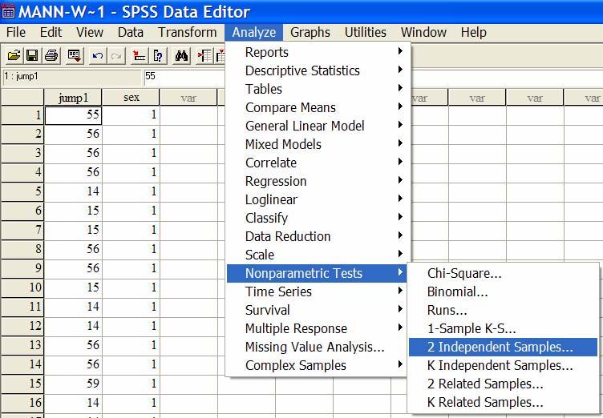Open the Utilities menu
The width and height of the screenshot is (603, 418).
click(366, 32)
